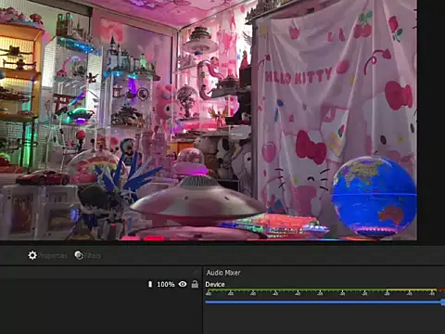This screenshot has width=445, height=334.
Task: Click the 100% value in the source row
Action: pyautogui.click(x=166, y=284)
